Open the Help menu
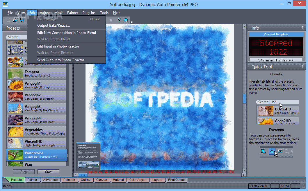The image size is (308, 191). tap(117, 13)
